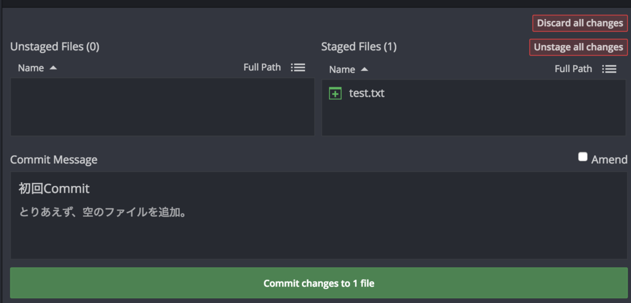The width and height of the screenshot is (631, 303).
Task: Click the Amend label text
Action: [x=609, y=160]
